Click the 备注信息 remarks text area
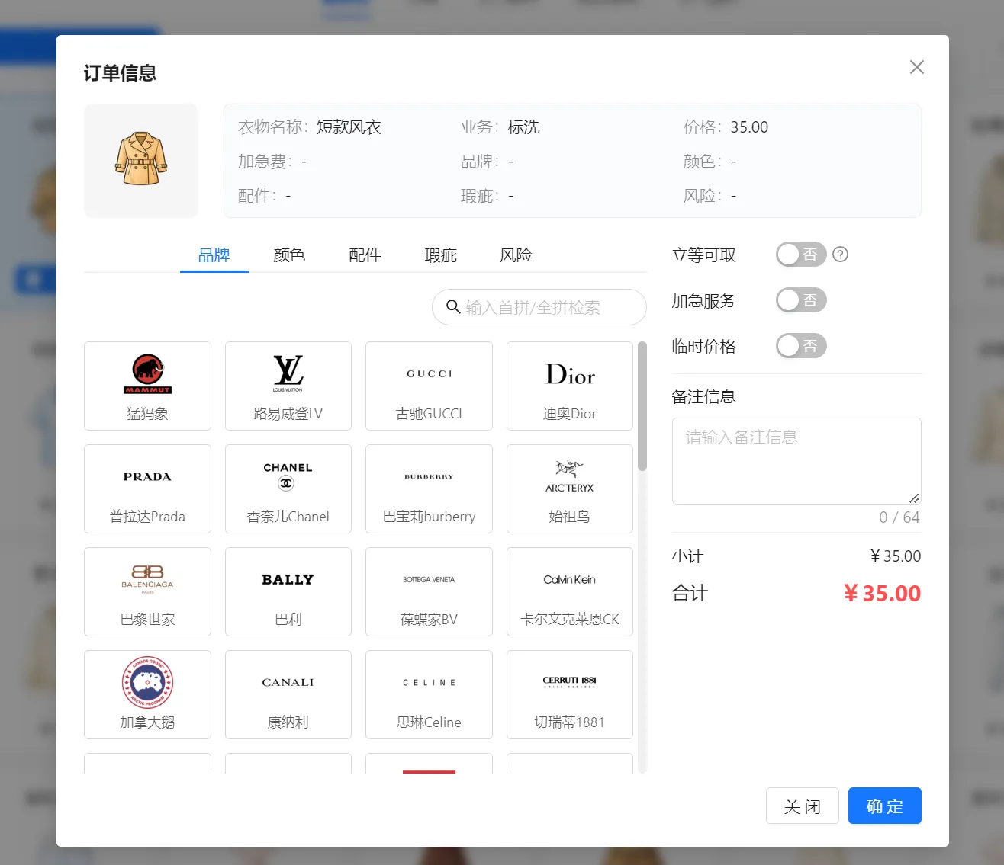The height and width of the screenshot is (865, 1004). (796, 461)
